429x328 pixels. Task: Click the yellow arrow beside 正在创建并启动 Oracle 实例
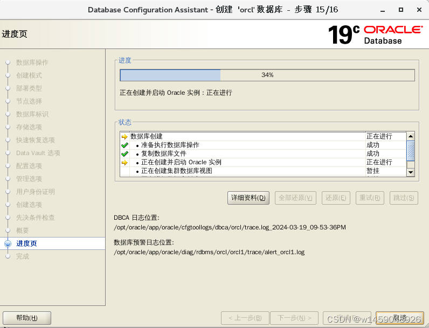124,163
